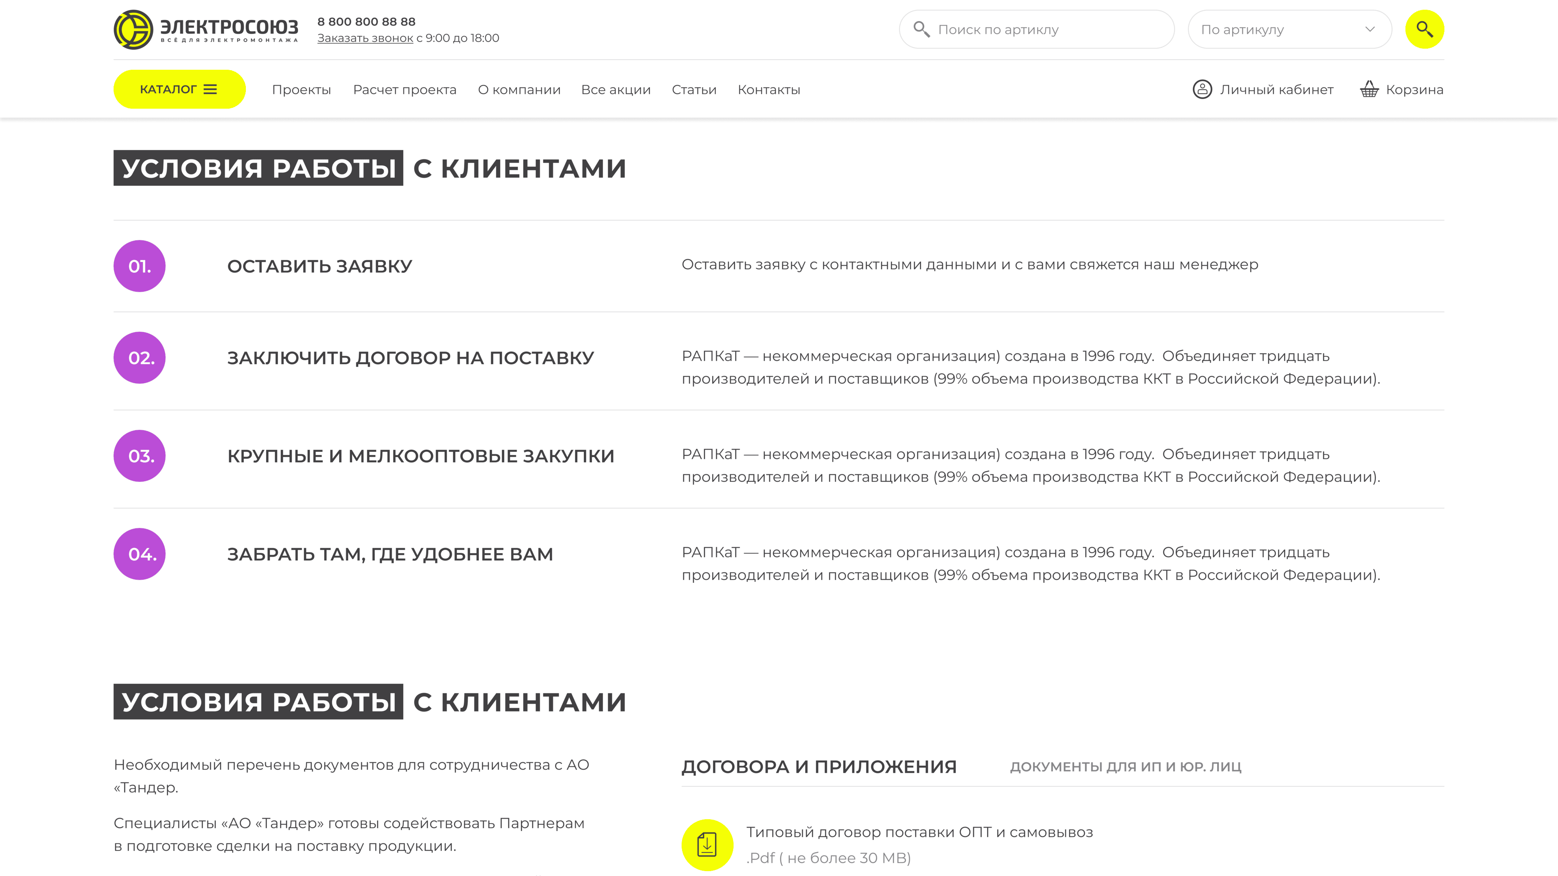Click the purple 04. step circle
1558x876 pixels.
click(140, 554)
